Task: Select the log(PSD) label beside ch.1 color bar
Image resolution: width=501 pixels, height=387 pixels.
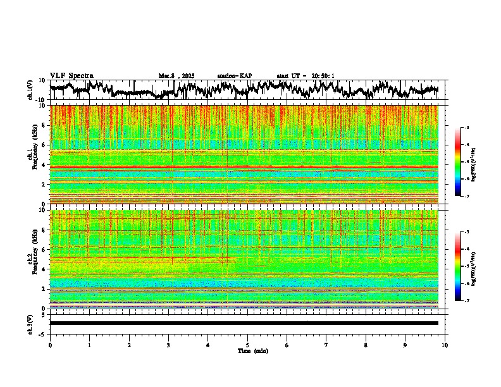Action: [x=474, y=165]
